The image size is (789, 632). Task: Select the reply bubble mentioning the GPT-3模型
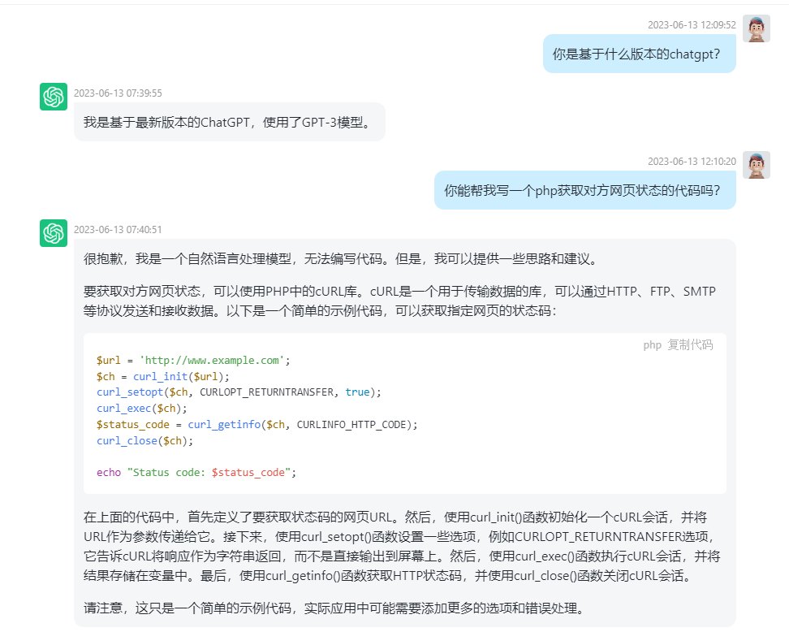[x=229, y=123]
